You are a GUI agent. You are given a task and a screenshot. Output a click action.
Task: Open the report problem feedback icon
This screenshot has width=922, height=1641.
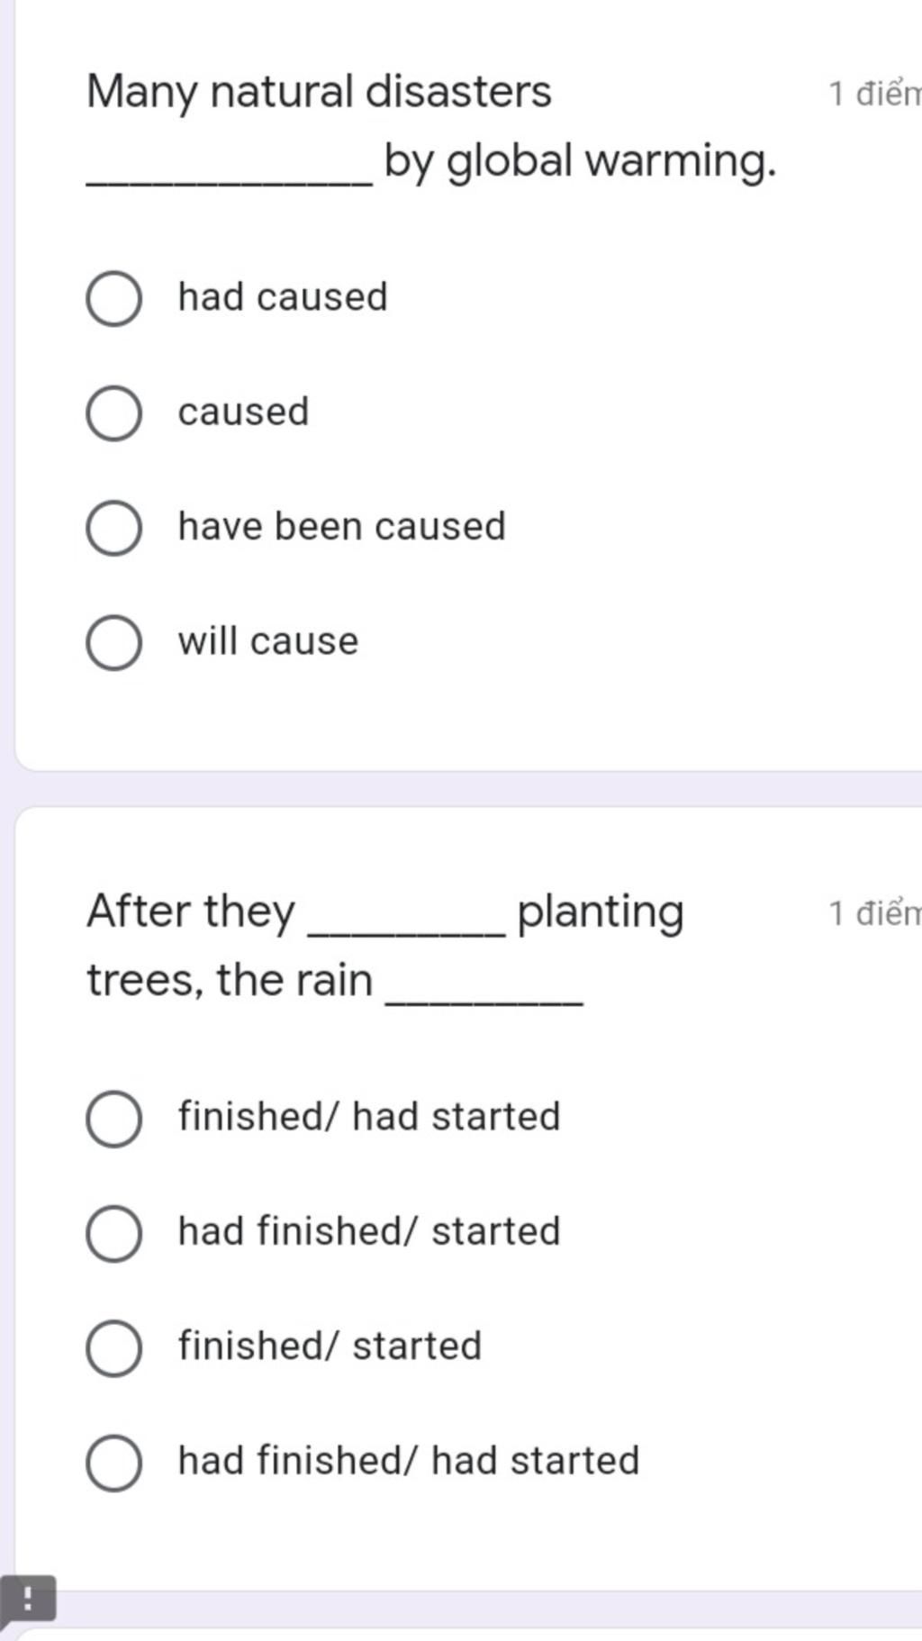click(27, 1601)
